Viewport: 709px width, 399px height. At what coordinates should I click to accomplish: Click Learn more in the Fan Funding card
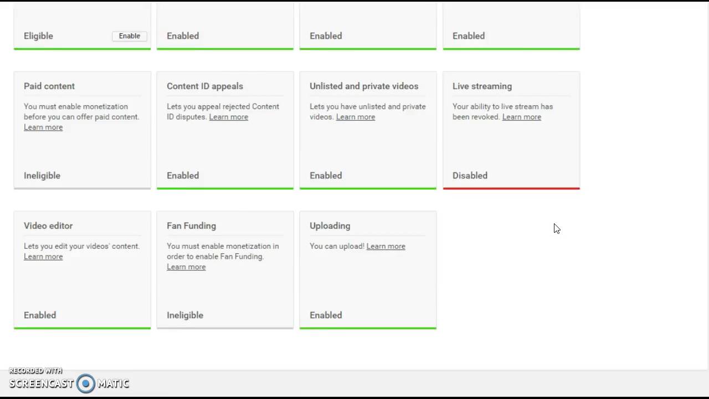click(186, 267)
